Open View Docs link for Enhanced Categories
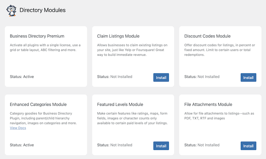This screenshot has height=159, width=266. [x=18, y=128]
